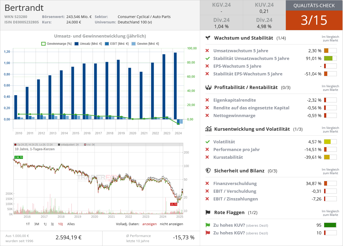Open the Eigenkapitalrendite metric
The height and width of the screenshot is (246, 343).
tap(235, 100)
